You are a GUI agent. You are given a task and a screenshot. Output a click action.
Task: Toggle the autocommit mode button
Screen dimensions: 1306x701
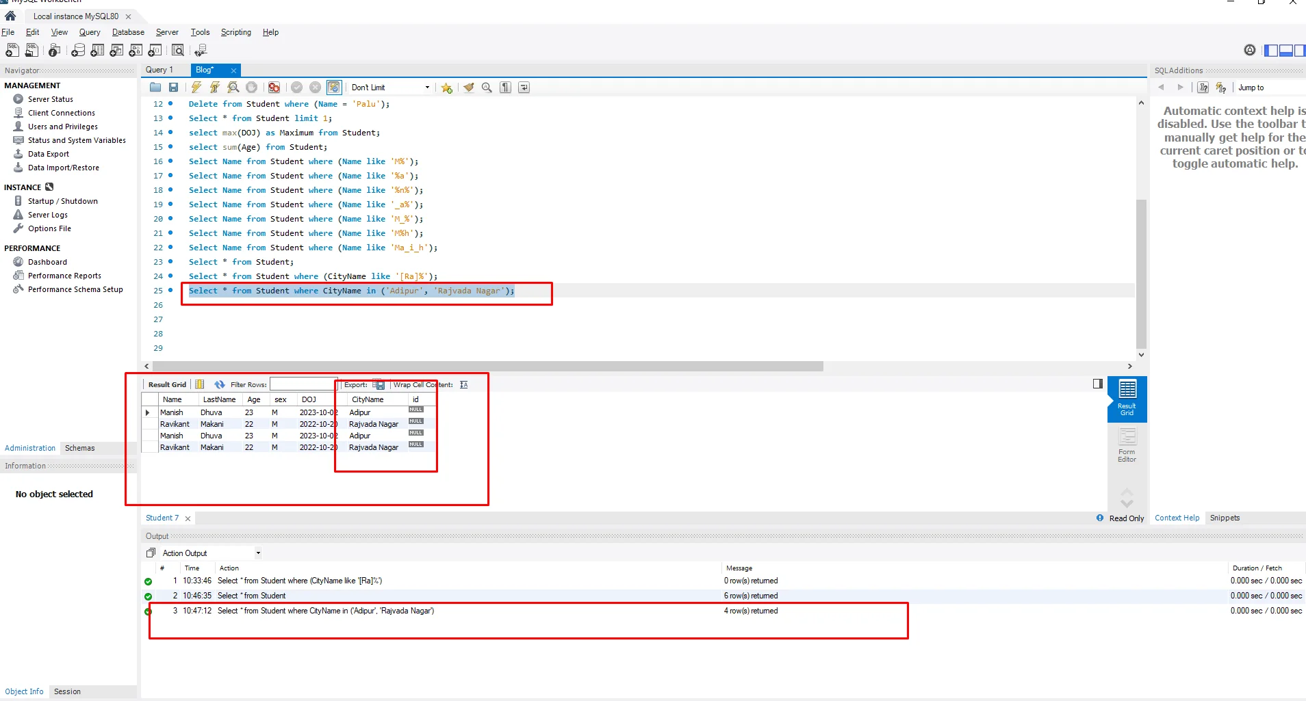pyautogui.click(x=334, y=88)
